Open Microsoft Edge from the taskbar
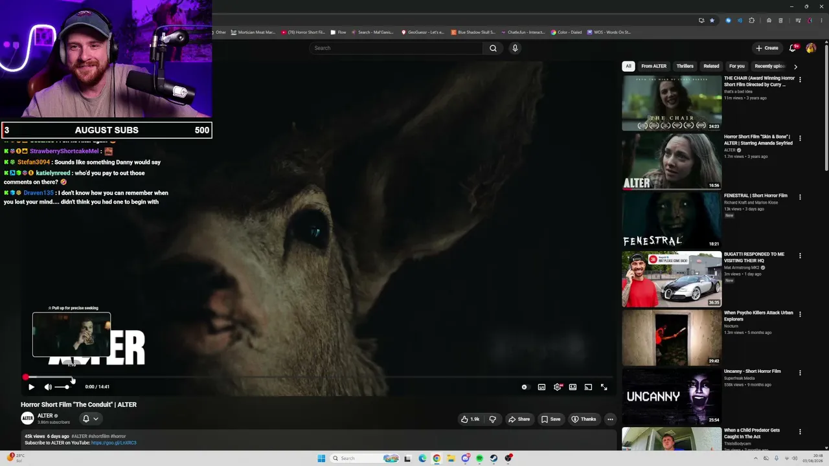 click(x=422, y=458)
